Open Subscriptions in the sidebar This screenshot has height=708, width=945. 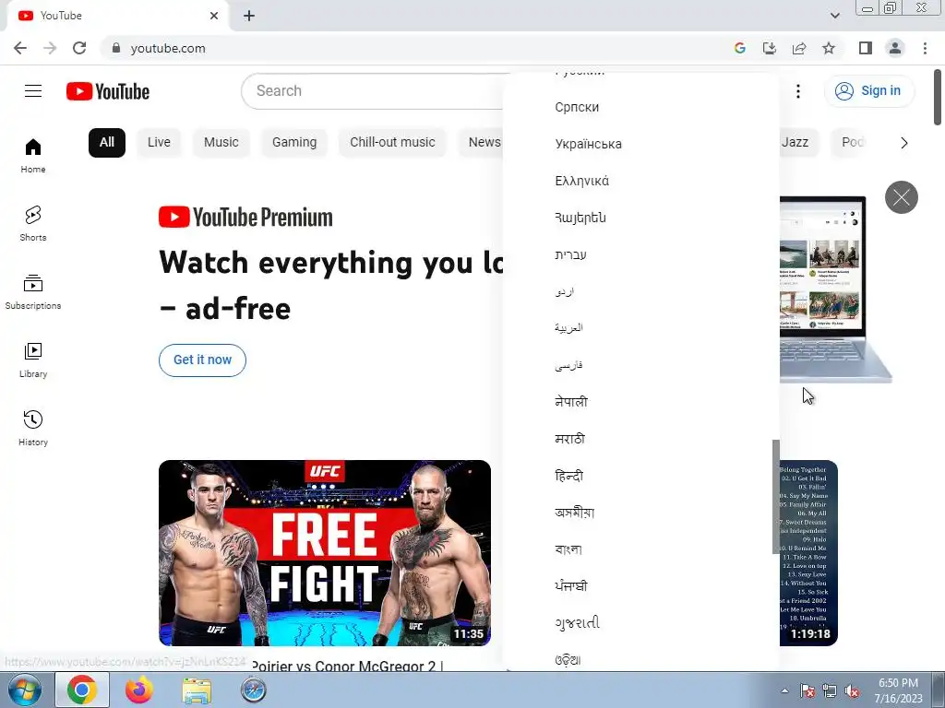pos(33,292)
